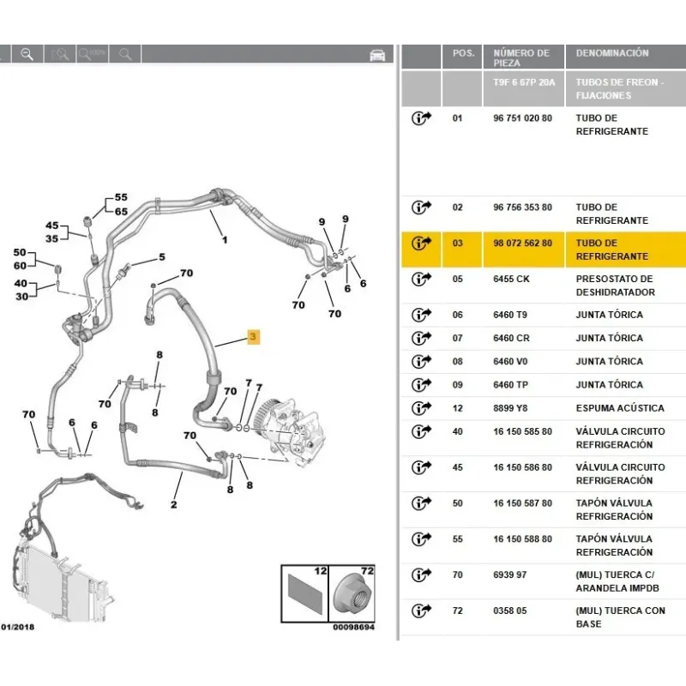Viewport: 686px width, 686px height.
Task: Click callout number 1 on the diagram
Action: click(x=224, y=239)
